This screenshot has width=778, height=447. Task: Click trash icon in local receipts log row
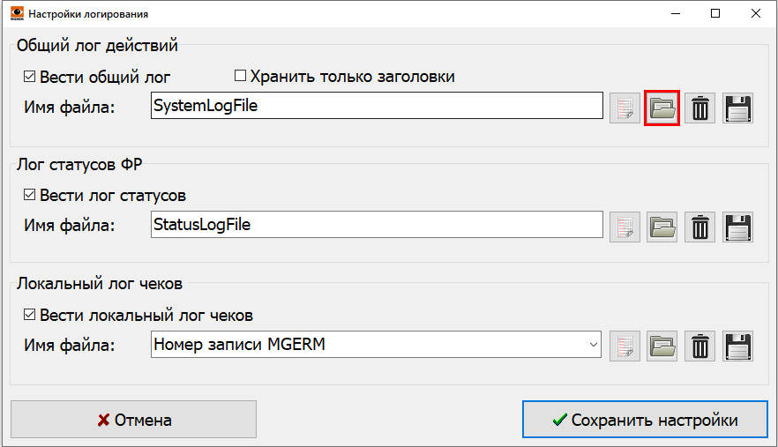[x=699, y=346]
